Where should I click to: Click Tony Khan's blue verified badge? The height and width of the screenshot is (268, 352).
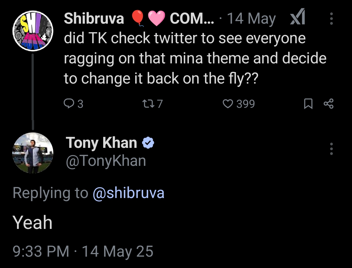point(148,143)
